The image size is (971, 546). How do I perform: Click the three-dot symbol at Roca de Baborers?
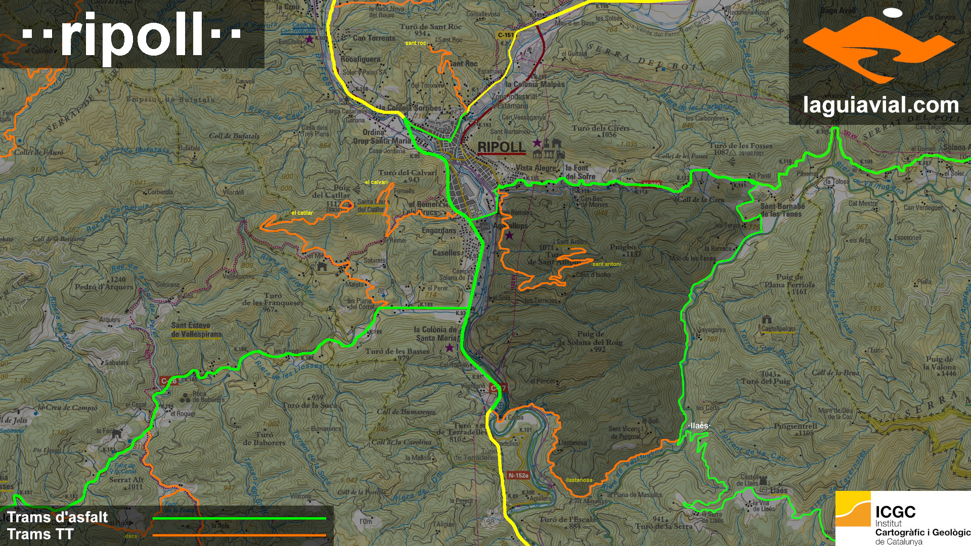[x=185, y=398]
